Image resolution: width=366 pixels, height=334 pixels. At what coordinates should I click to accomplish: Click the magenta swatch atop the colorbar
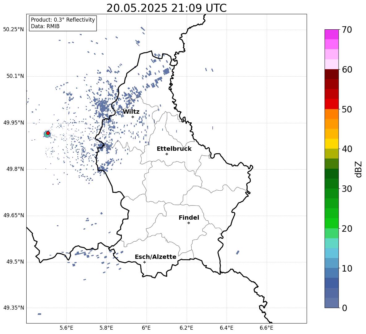click(x=332, y=34)
